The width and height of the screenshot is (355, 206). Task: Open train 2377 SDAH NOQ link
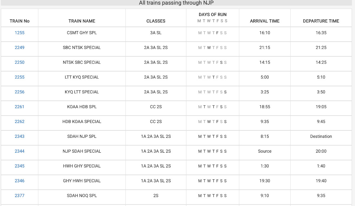[x=20, y=196]
